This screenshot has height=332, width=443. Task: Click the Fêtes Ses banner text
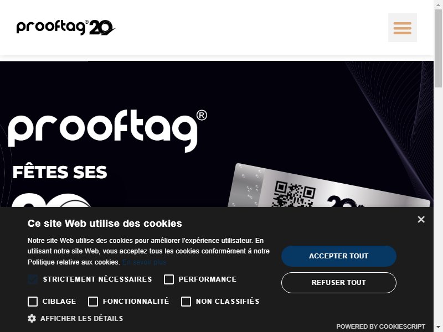pos(60,172)
